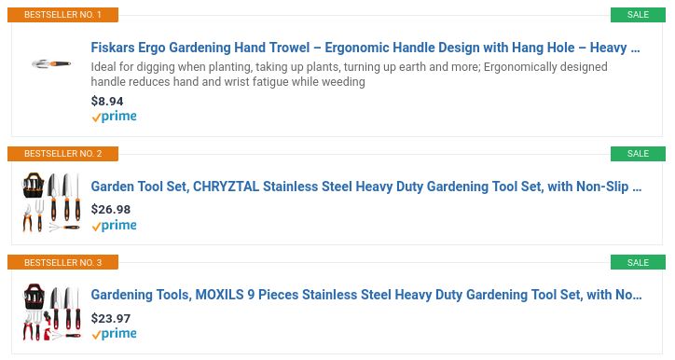Click the title ellipsis on the CHRYZTAL listing
The height and width of the screenshot is (360, 675).
coord(637,188)
